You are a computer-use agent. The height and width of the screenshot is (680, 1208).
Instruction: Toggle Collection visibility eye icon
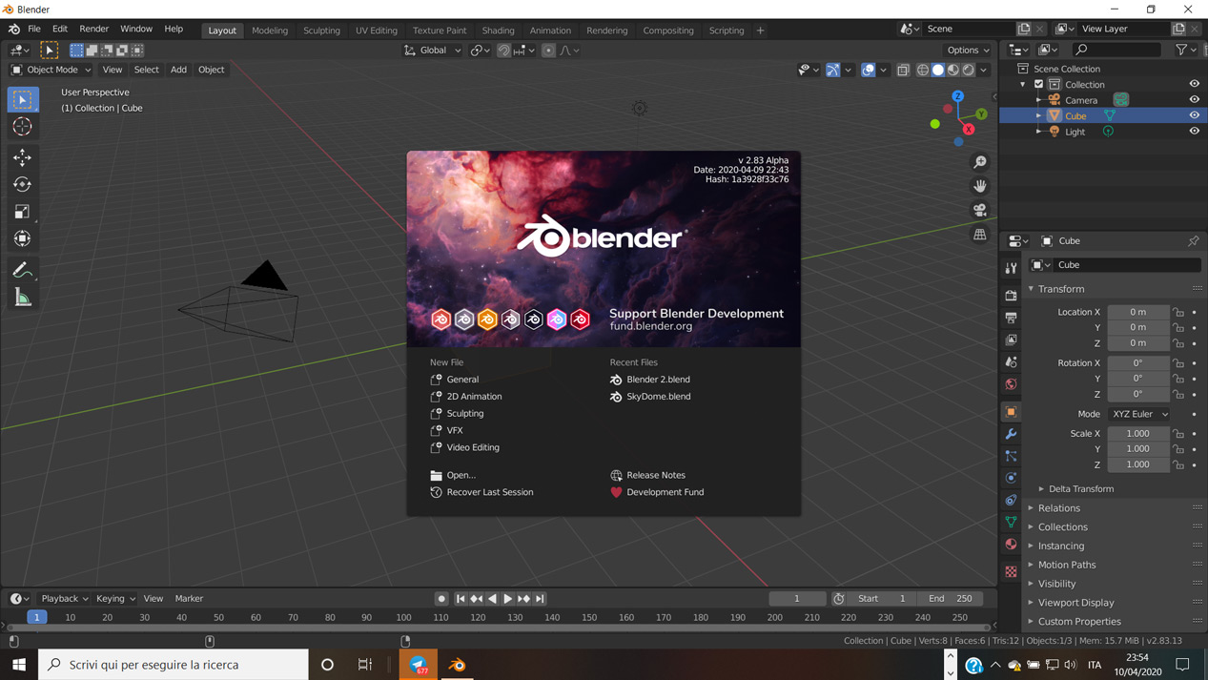(1194, 84)
